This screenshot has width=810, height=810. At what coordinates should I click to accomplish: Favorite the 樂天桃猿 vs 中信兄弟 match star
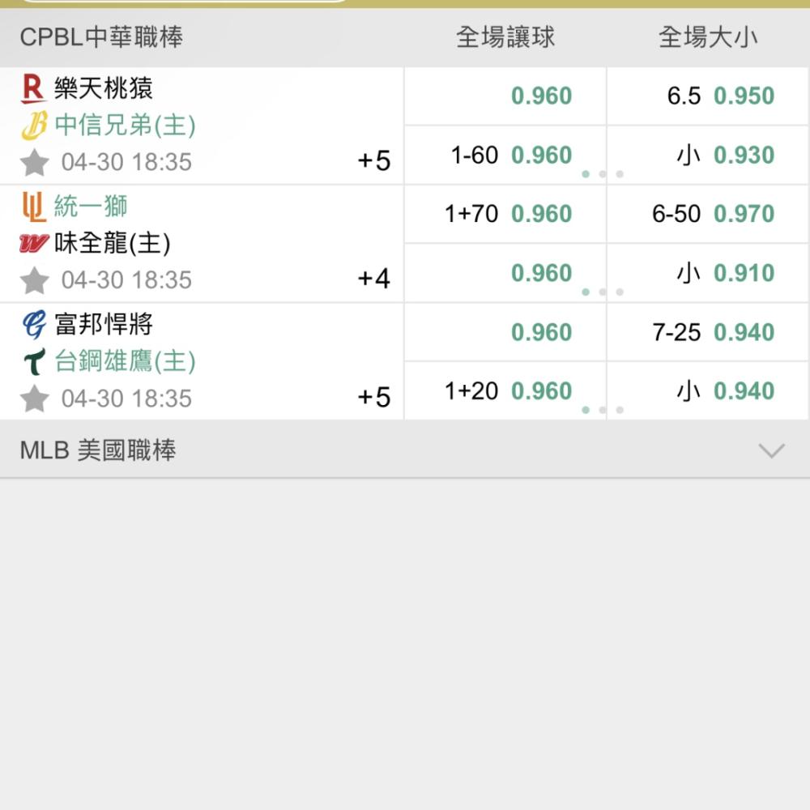(x=35, y=162)
